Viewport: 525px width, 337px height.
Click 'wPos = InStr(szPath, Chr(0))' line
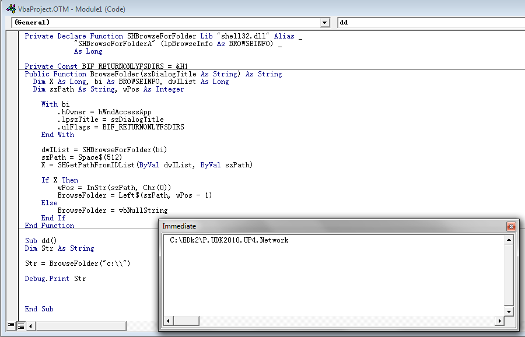[114, 188]
